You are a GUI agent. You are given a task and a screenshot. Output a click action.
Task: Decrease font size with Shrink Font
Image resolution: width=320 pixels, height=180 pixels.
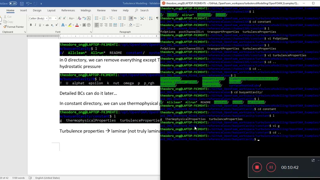point(64,18)
